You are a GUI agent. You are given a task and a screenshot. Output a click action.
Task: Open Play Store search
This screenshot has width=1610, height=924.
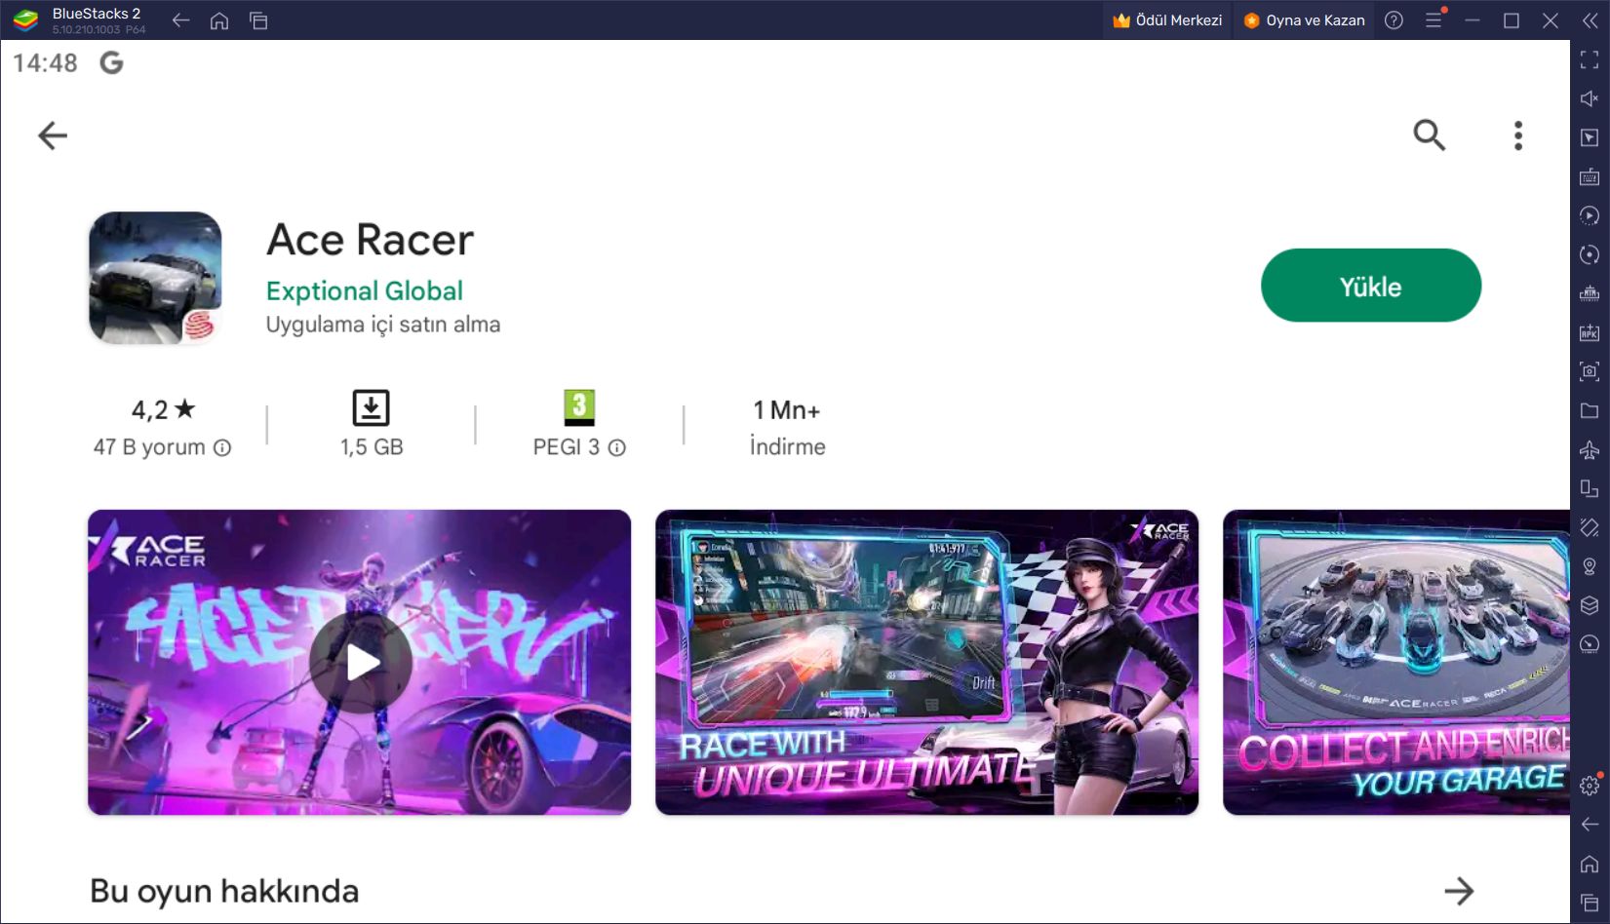(1429, 135)
